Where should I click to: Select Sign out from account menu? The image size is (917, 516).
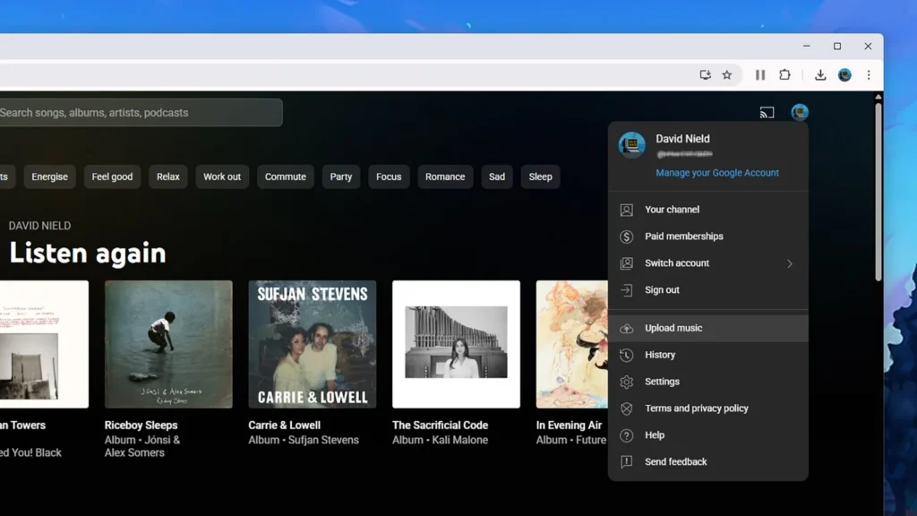(x=708, y=290)
